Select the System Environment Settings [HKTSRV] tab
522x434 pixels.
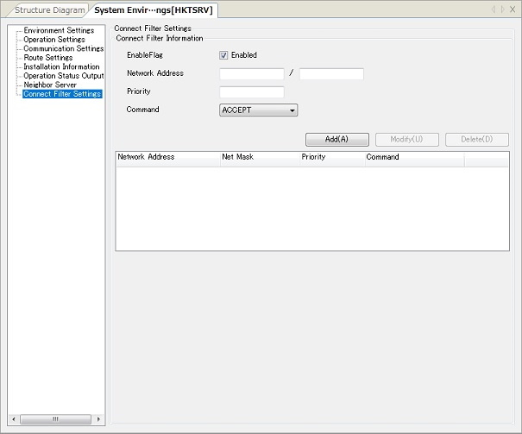point(154,10)
